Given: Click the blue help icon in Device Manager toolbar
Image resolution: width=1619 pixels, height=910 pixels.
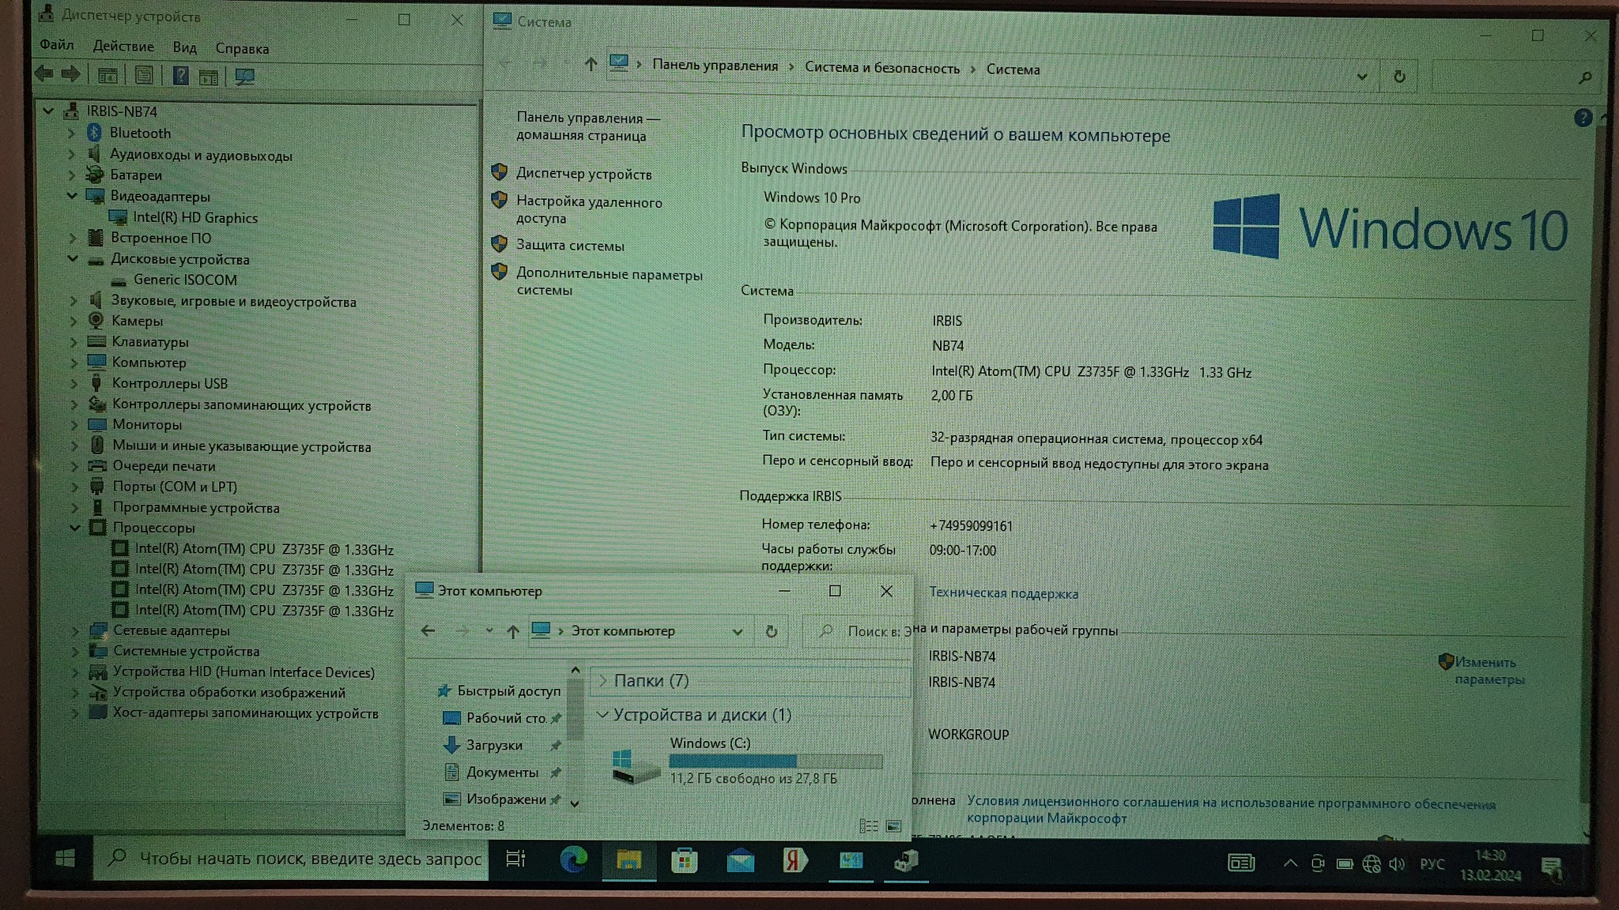Looking at the screenshot, I should 180,76.
